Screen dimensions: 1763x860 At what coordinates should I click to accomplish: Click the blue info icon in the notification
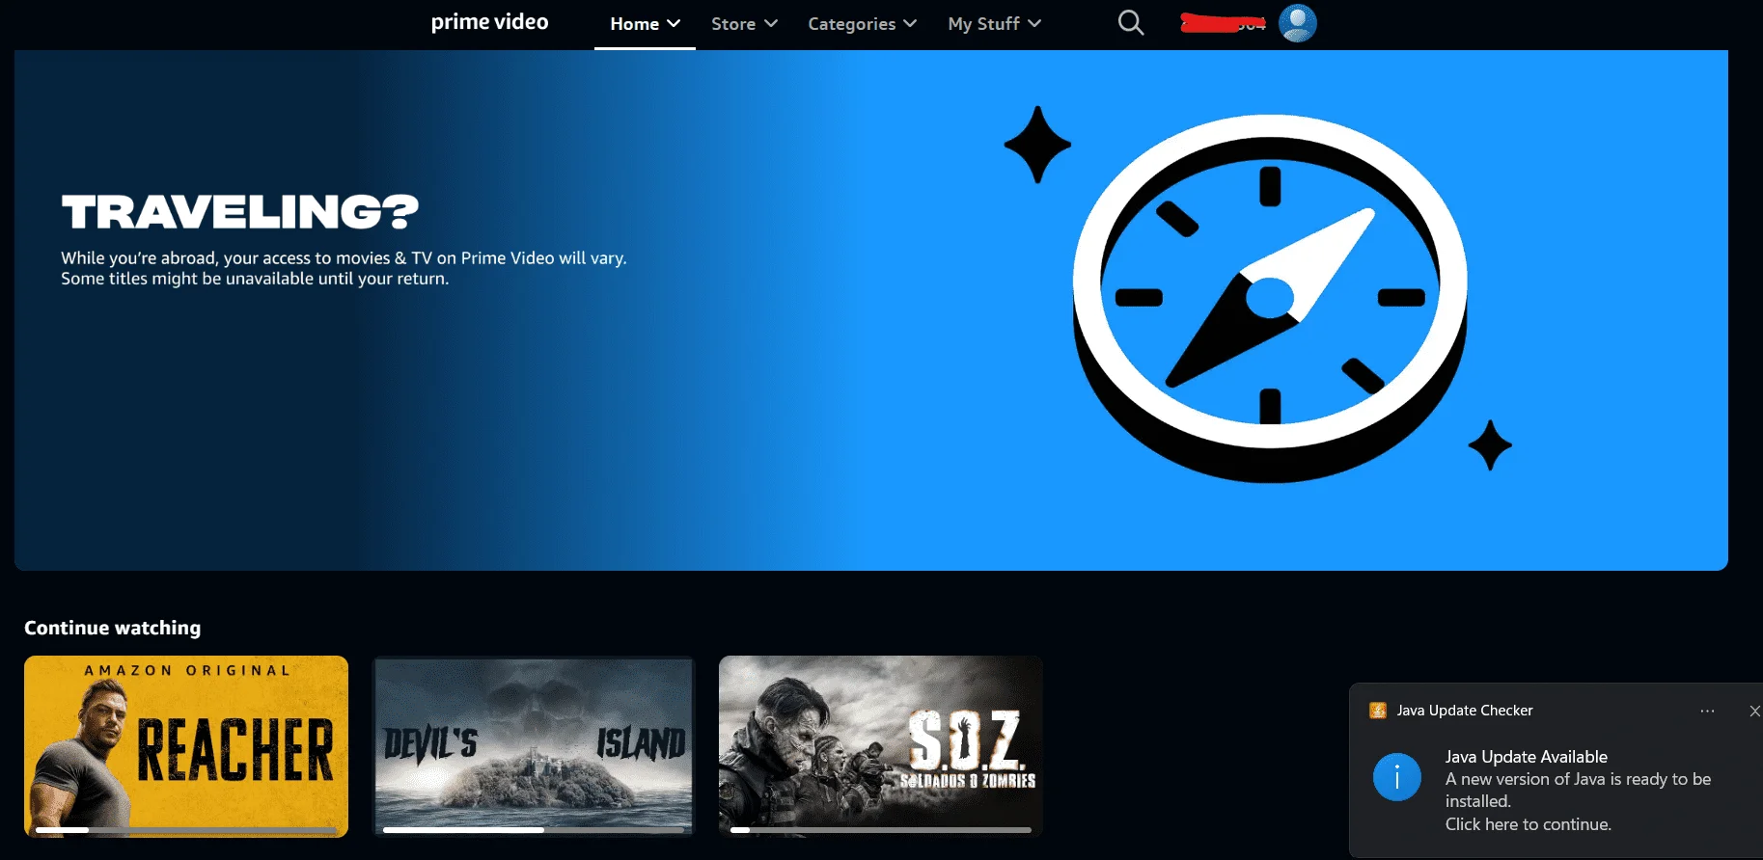pyautogui.click(x=1397, y=777)
